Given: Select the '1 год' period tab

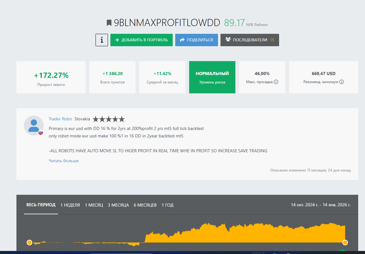Looking at the screenshot, I should (x=167, y=205).
